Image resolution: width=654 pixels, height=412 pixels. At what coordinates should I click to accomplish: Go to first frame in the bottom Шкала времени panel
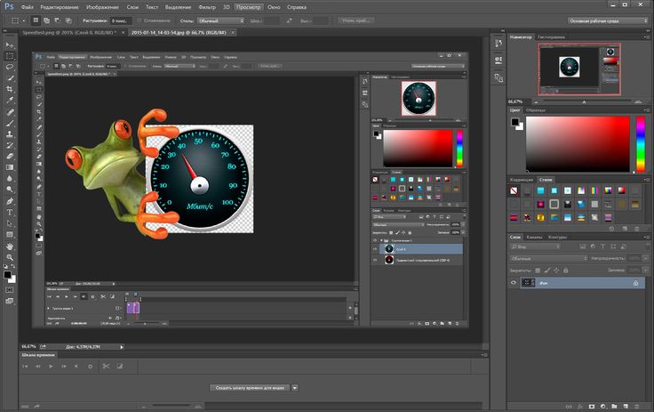[x=25, y=366]
